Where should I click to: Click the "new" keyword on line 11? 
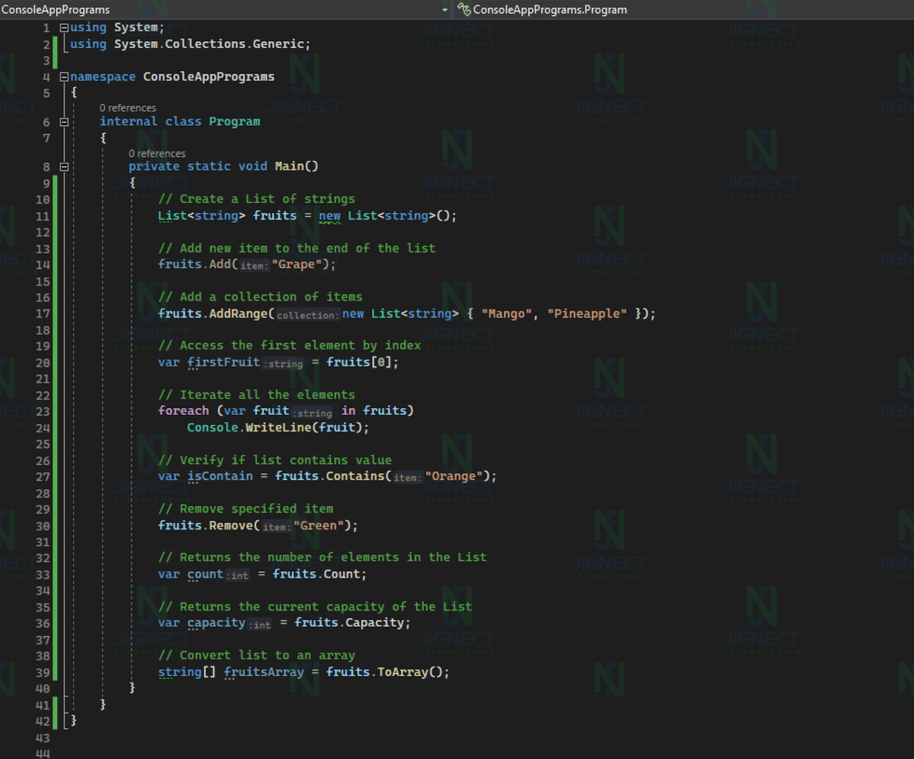tap(330, 216)
